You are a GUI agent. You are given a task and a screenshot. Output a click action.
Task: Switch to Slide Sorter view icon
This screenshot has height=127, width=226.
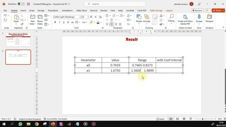(x=177, y=119)
